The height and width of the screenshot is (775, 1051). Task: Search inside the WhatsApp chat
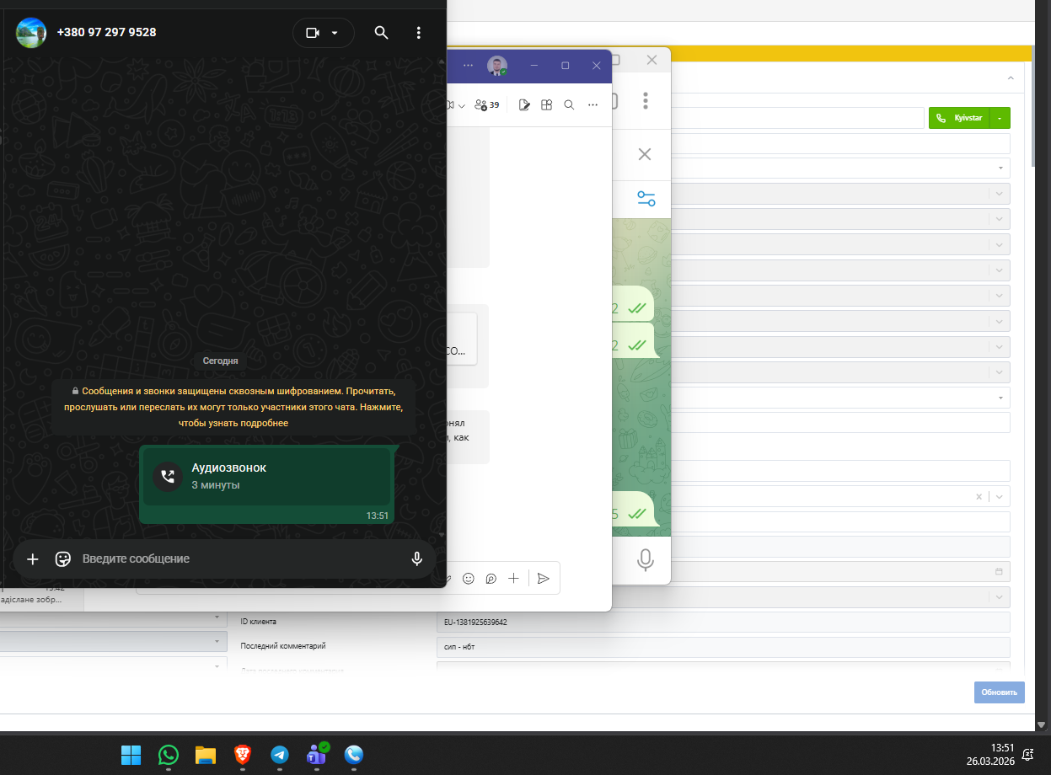[381, 33]
